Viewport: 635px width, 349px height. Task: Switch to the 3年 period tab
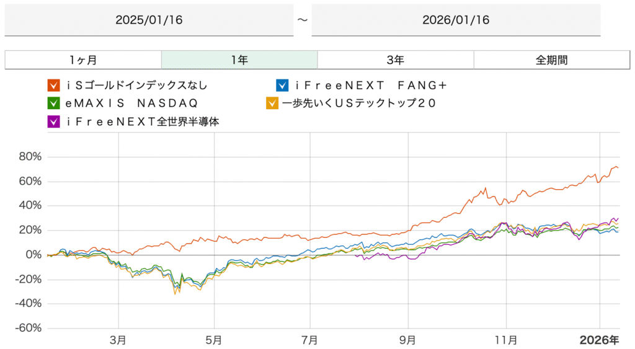pos(396,60)
